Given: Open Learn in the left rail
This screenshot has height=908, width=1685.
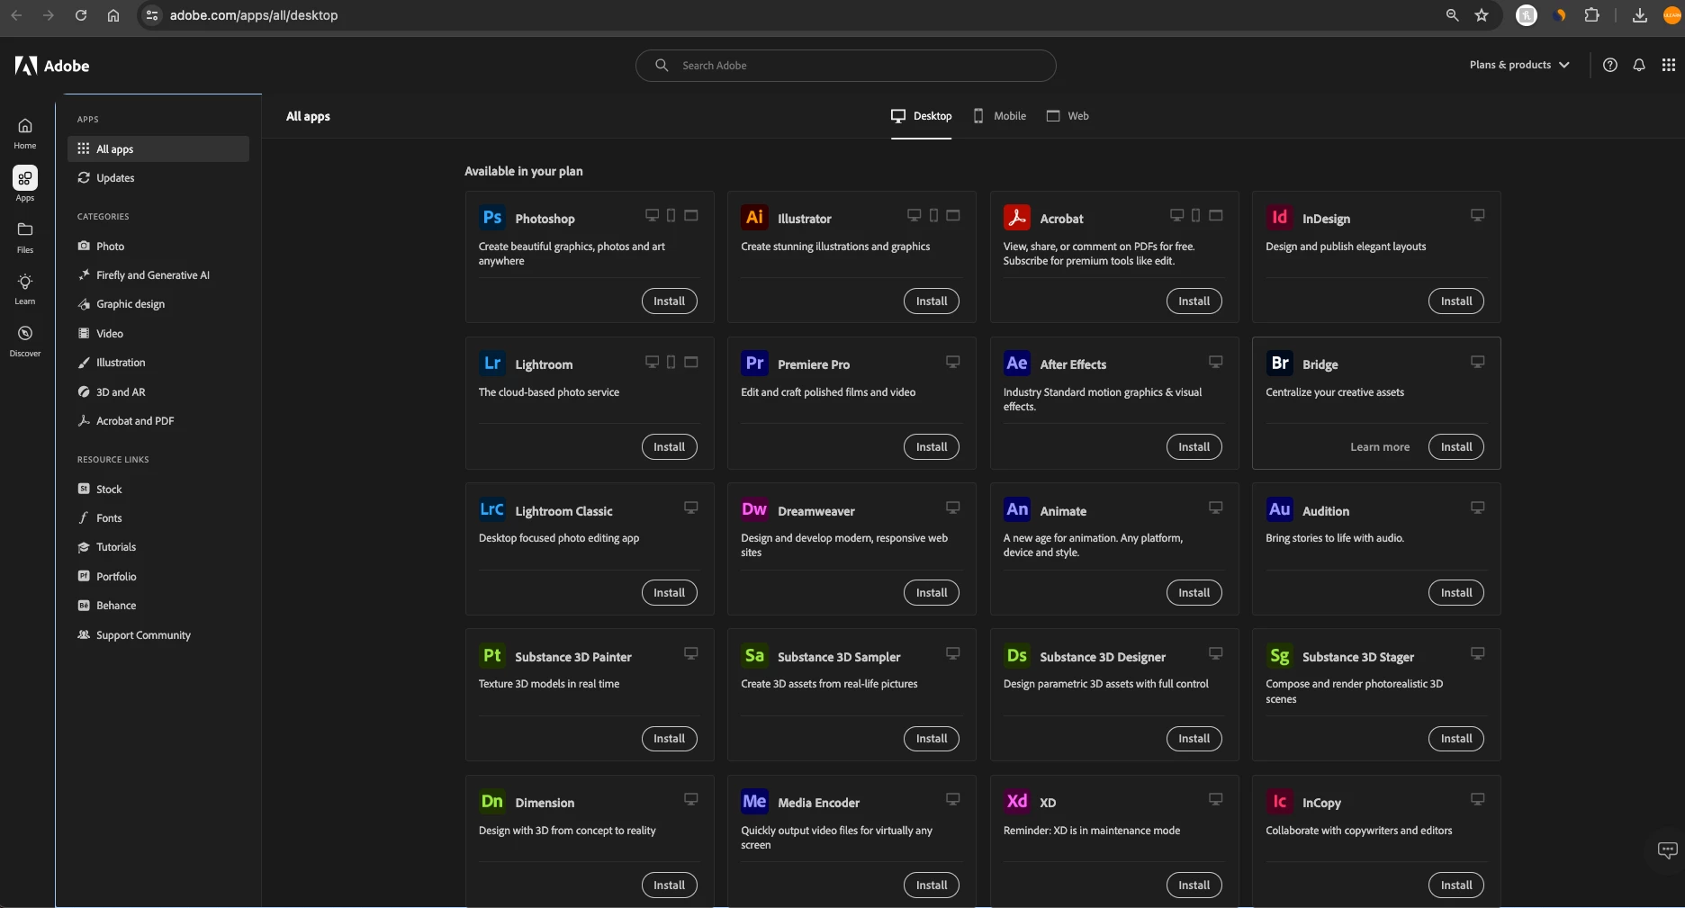Looking at the screenshot, I should tap(25, 289).
